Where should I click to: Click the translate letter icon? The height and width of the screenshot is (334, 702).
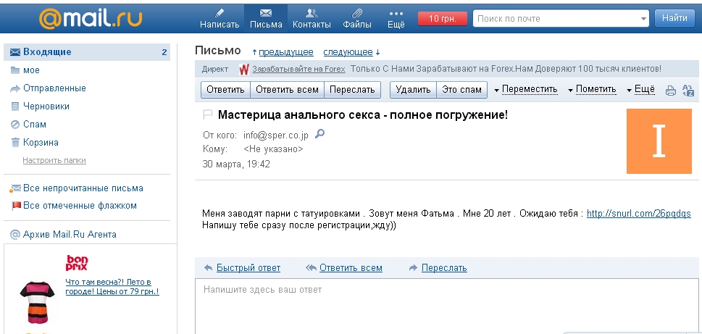(688, 91)
